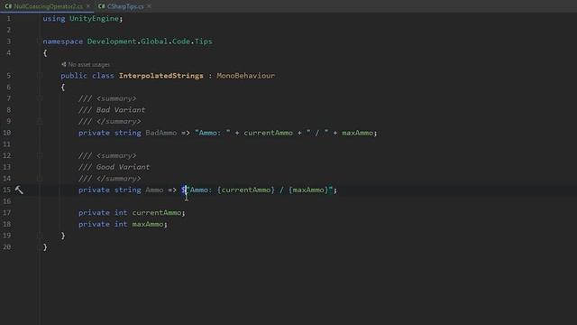Collapse the namespace fold marker on line 3
Image resolution: width=577 pixels, height=325 pixels.
pos(40,42)
